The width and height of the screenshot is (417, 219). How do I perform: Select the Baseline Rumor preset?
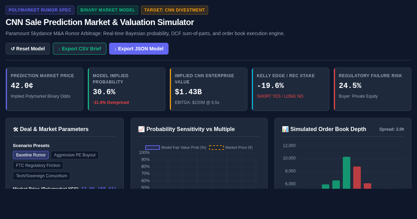[x=31, y=155]
